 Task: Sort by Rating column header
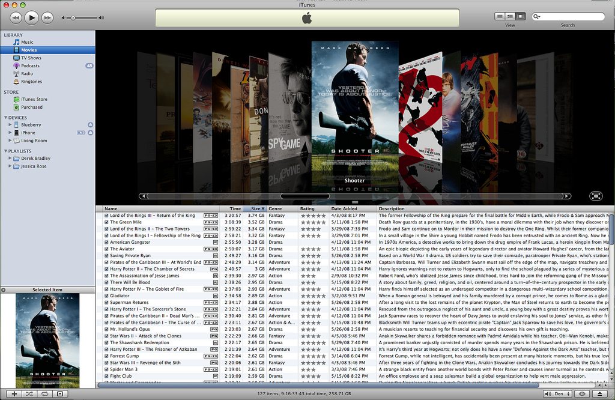314,208
